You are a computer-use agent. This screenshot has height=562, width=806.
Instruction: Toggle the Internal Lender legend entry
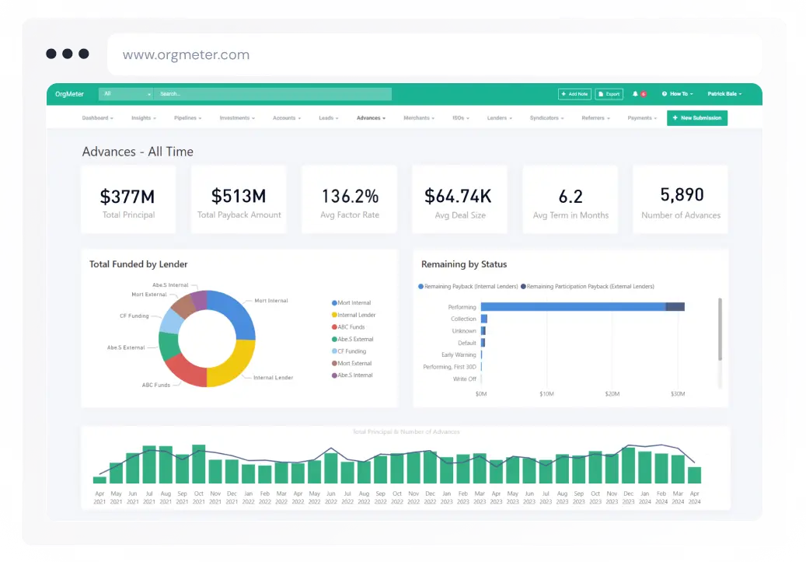pos(354,315)
